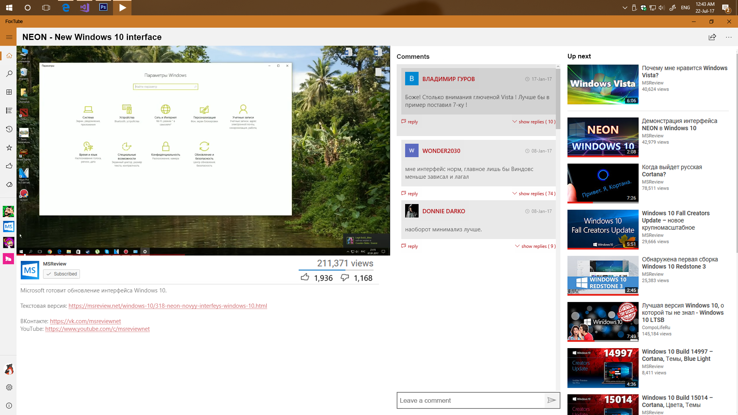This screenshot has width=738, height=415.
Task: Open the vk.com/msreviewnet link
Action: tap(85, 321)
